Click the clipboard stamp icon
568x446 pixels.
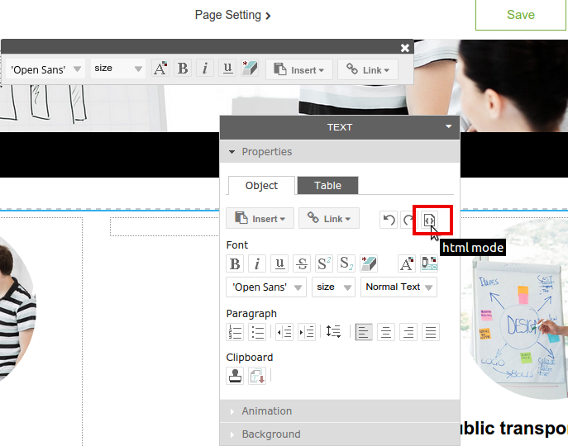click(x=235, y=376)
